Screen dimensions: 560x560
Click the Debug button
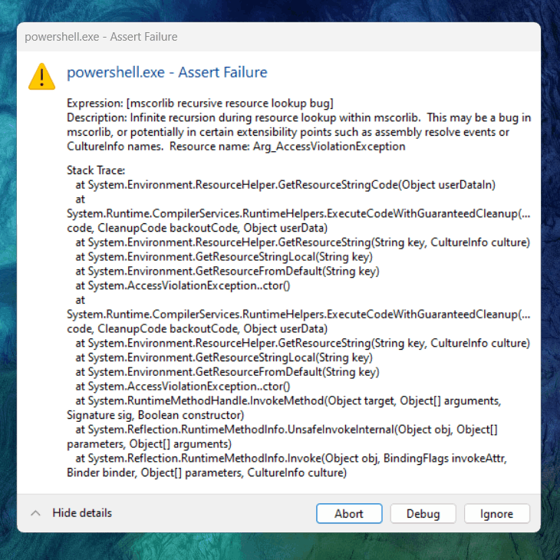(x=423, y=513)
